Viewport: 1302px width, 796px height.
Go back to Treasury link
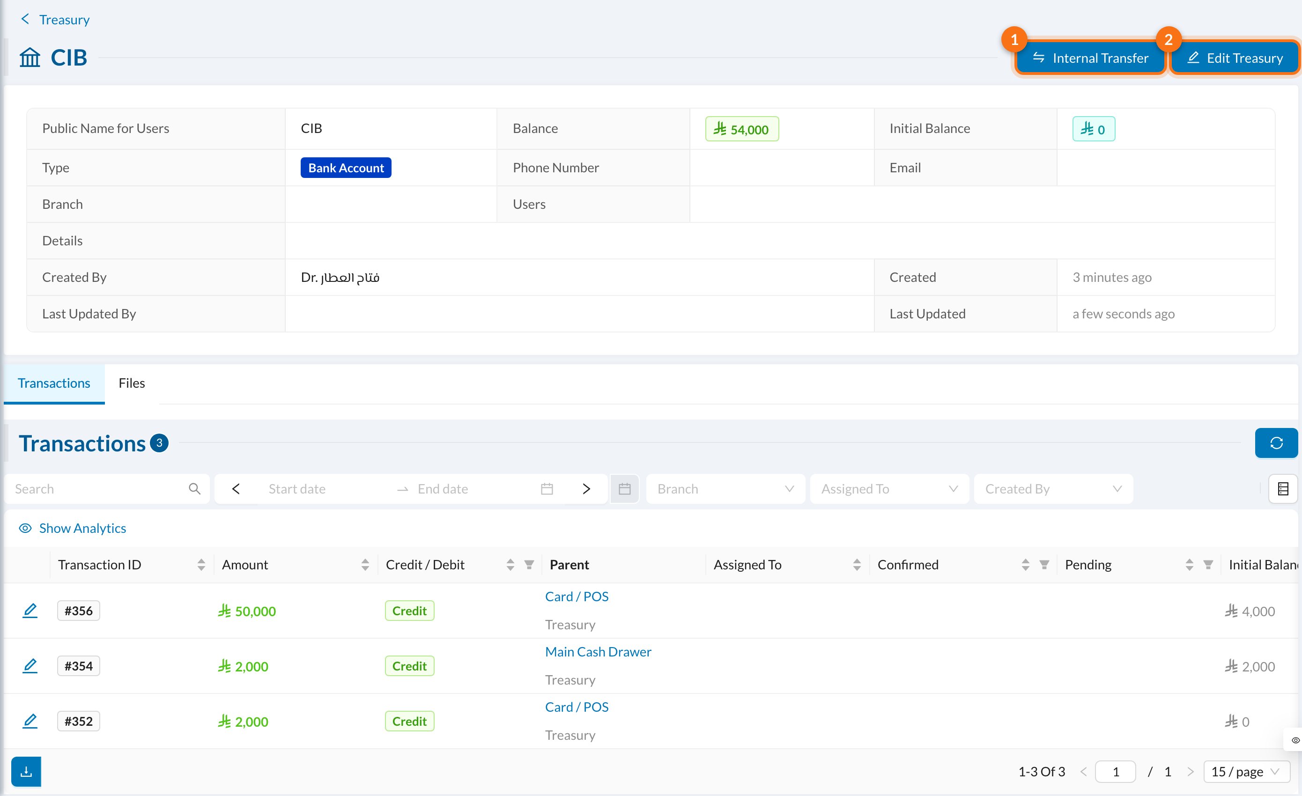(x=55, y=20)
